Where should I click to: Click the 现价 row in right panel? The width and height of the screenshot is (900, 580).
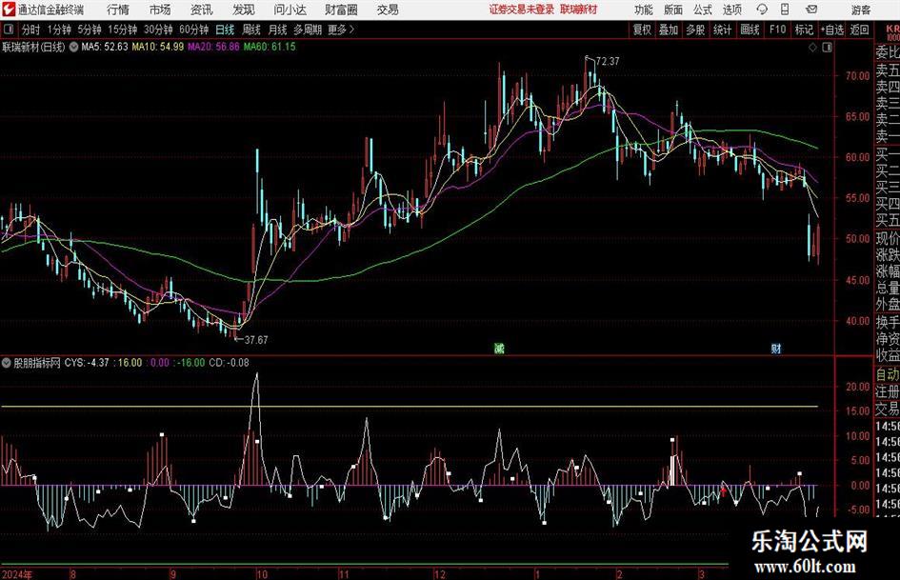click(888, 238)
